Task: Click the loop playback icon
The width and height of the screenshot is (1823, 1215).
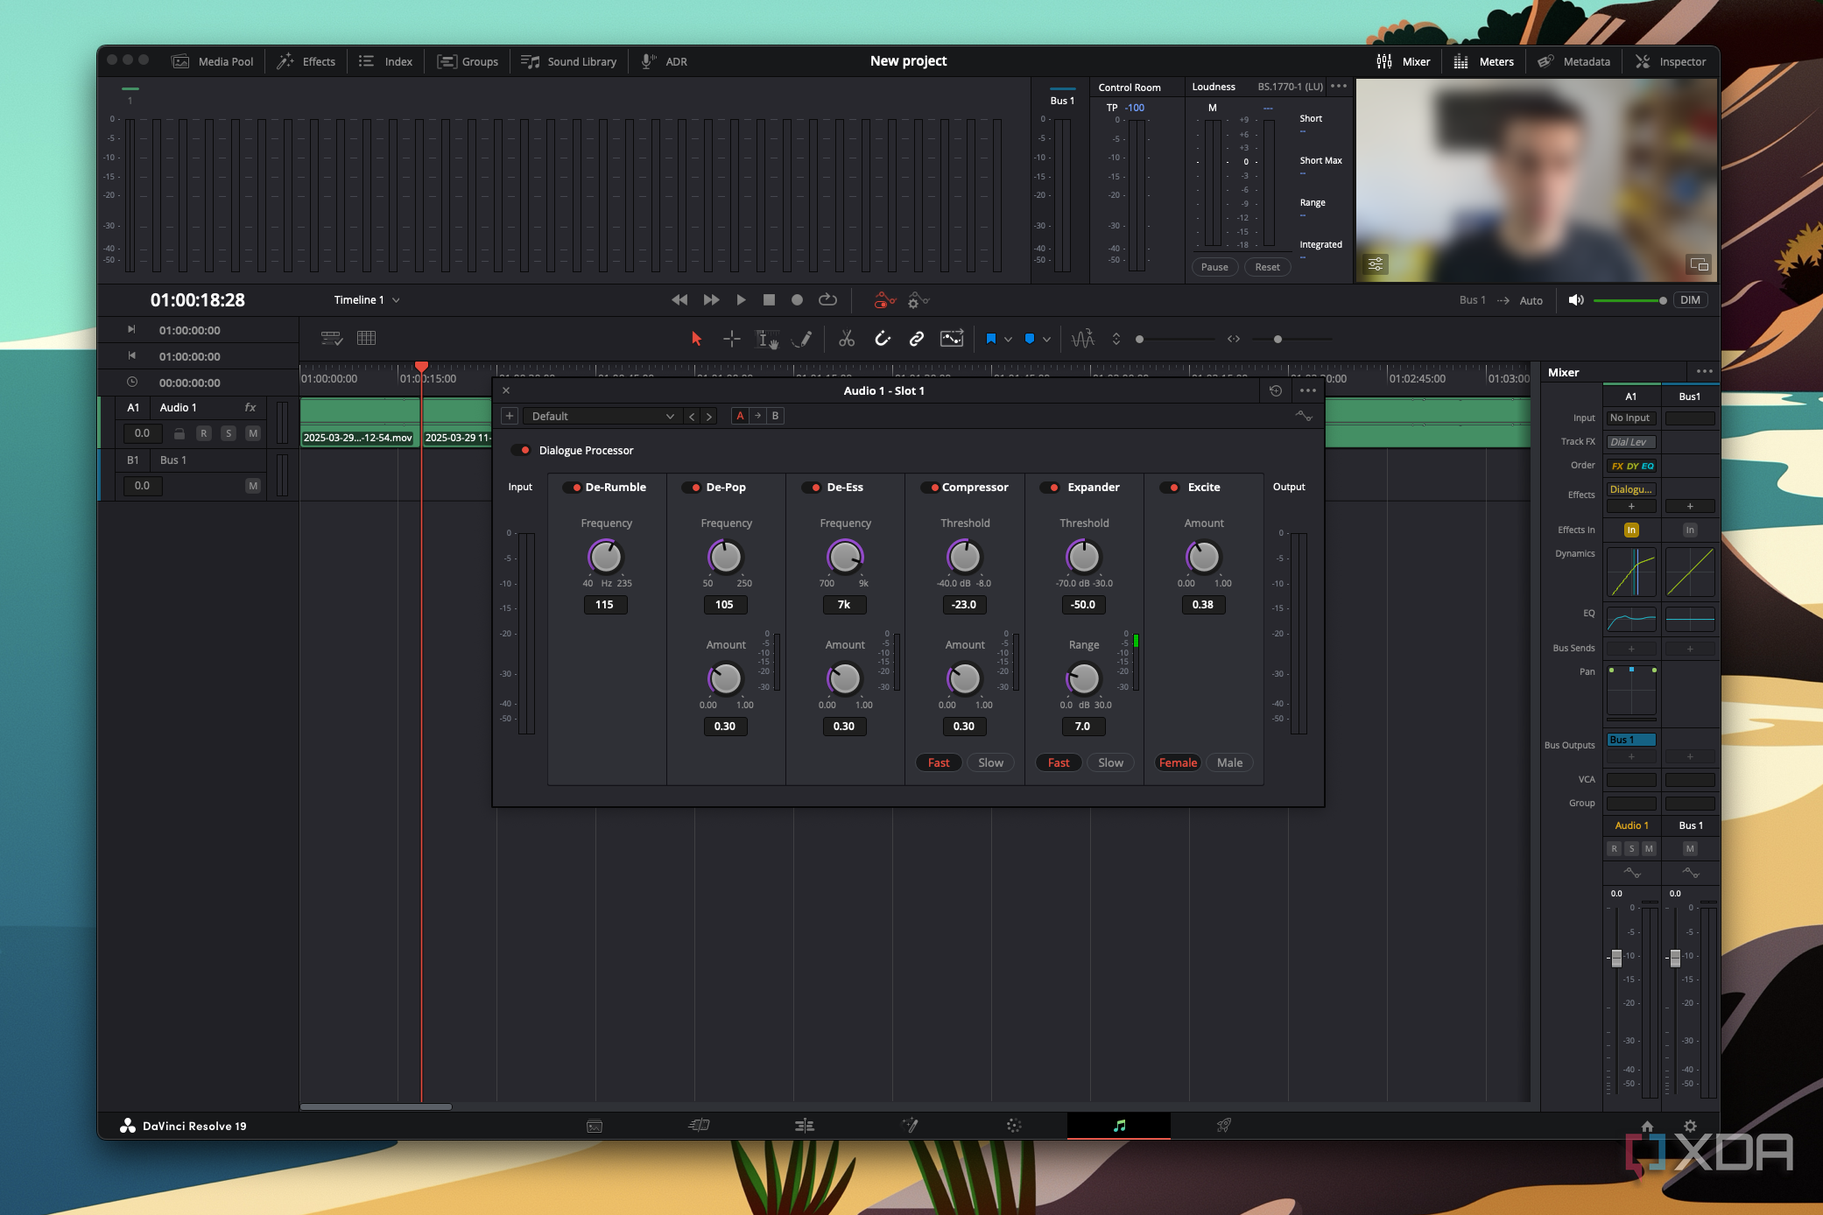Action: pyautogui.click(x=827, y=300)
